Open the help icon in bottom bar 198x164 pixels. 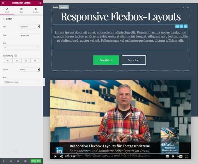[18, 161]
